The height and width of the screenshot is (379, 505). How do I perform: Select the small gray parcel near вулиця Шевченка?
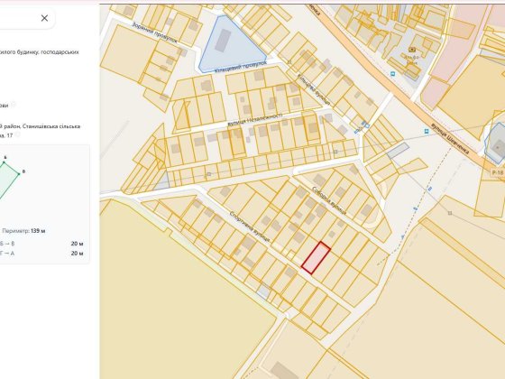tap(398, 151)
